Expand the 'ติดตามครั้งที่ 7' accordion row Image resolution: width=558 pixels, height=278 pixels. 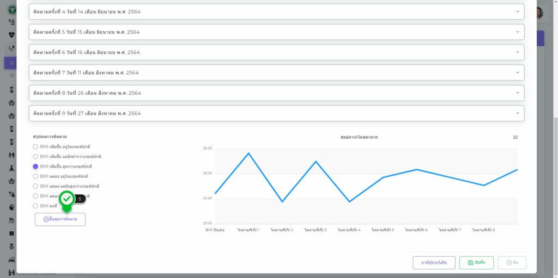276,73
